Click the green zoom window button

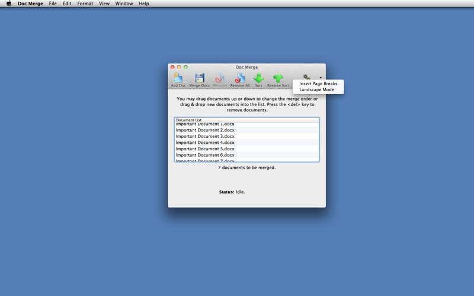pyautogui.click(x=185, y=67)
